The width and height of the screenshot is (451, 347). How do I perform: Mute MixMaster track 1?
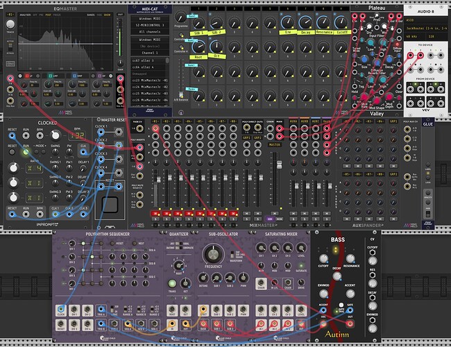coord(155,213)
